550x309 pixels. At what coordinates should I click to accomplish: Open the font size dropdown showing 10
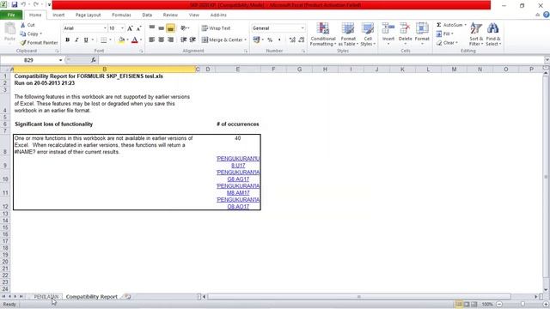[122, 28]
